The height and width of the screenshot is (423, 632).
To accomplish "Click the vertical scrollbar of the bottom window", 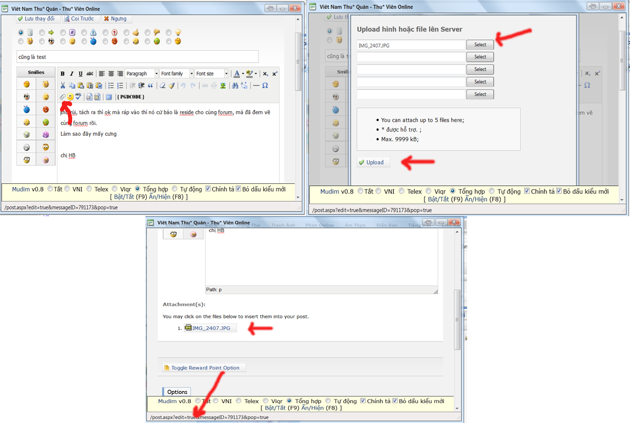I will (x=457, y=320).
